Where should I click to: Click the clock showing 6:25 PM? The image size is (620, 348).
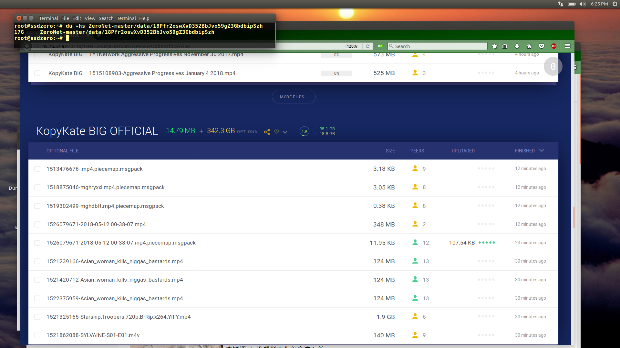(x=599, y=4)
